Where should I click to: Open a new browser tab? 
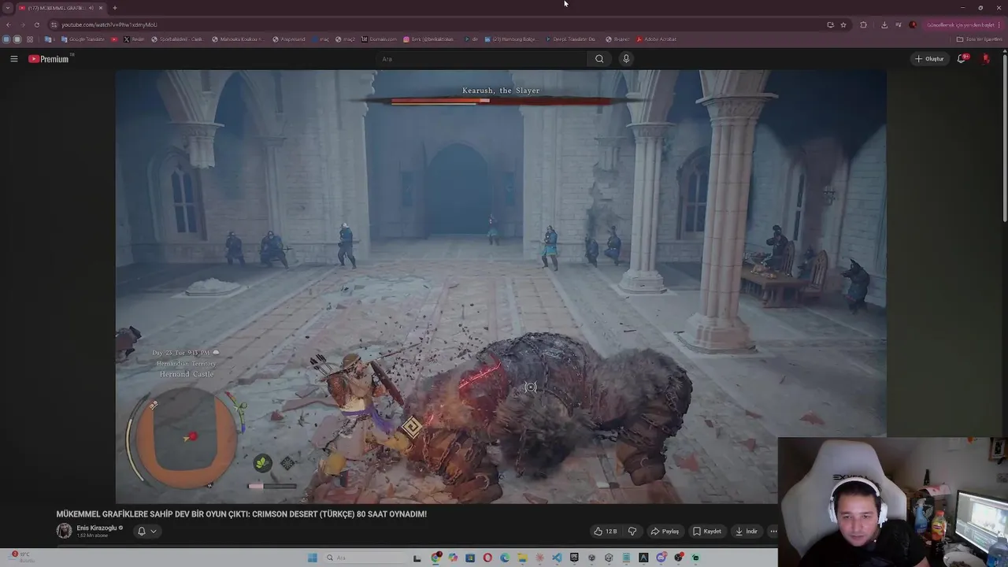(115, 8)
